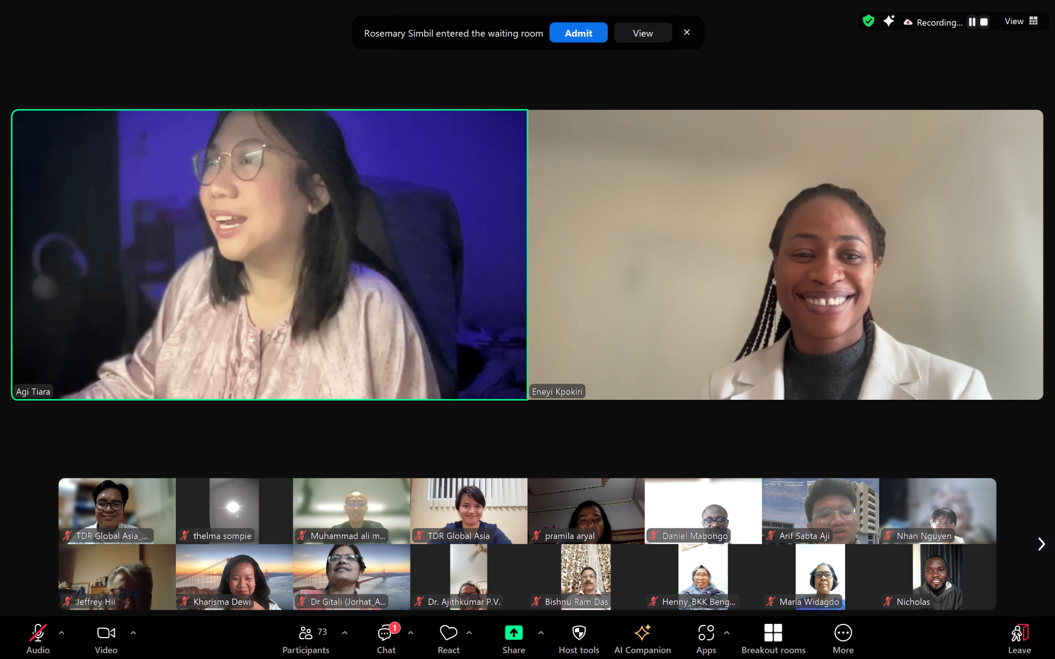Expand video options arrow
The image size is (1055, 659).
pos(133,633)
